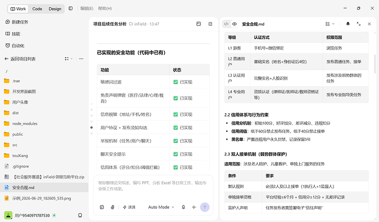Viewport: 379px width, 222px height.
Task: Open user account 用户9540971787530
Action: pyautogui.click(x=32, y=215)
